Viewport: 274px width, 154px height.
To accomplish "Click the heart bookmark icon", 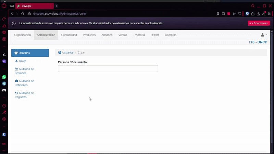I will (240, 14).
